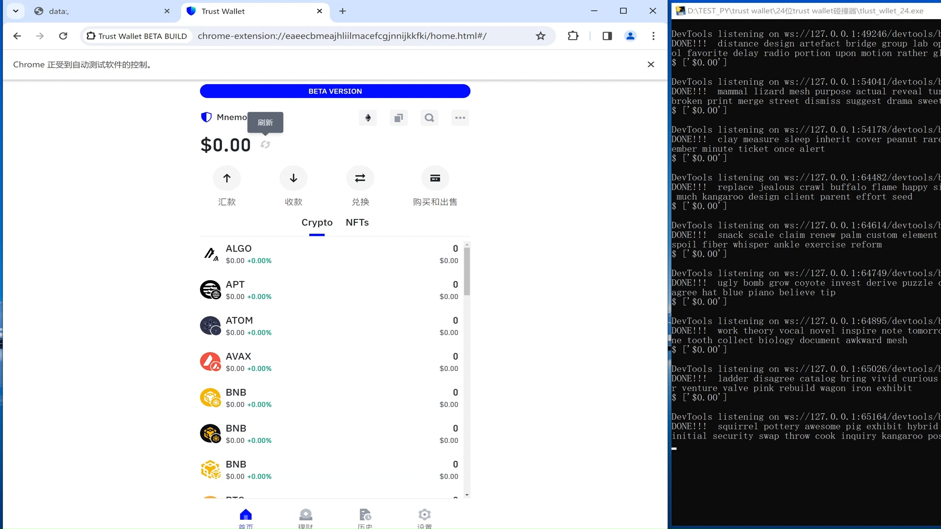Image resolution: width=941 pixels, height=529 pixels.
Task: Click the Swap (兑换) arrows button
Action: click(360, 178)
